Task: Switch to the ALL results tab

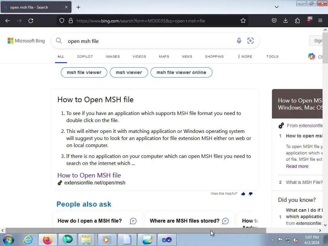Action: tap(61, 57)
